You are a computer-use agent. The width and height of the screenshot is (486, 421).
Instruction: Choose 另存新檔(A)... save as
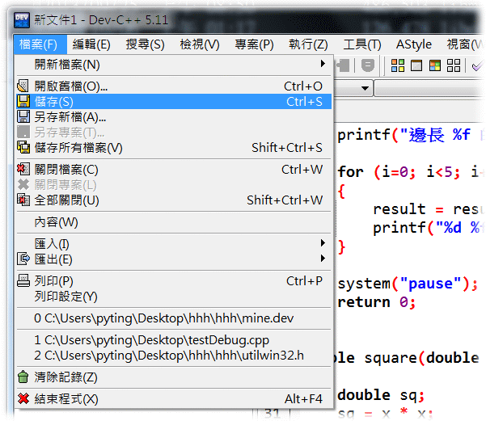174,117
